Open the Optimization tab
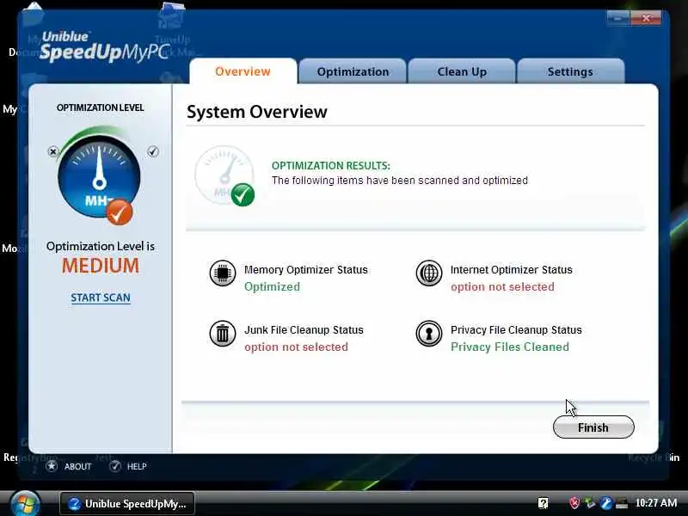Image resolution: width=688 pixels, height=516 pixels. tap(353, 71)
